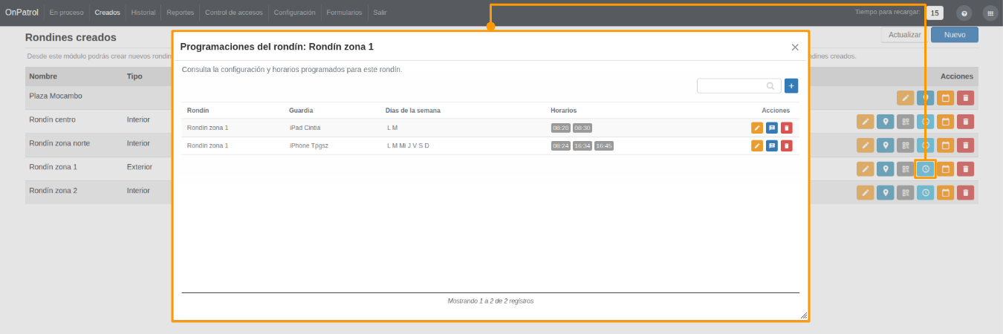Image resolution: width=1003 pixels, height=334 pixels.
Task: Show QR codes for Rondín zona 2
Action: coord(905,193)
